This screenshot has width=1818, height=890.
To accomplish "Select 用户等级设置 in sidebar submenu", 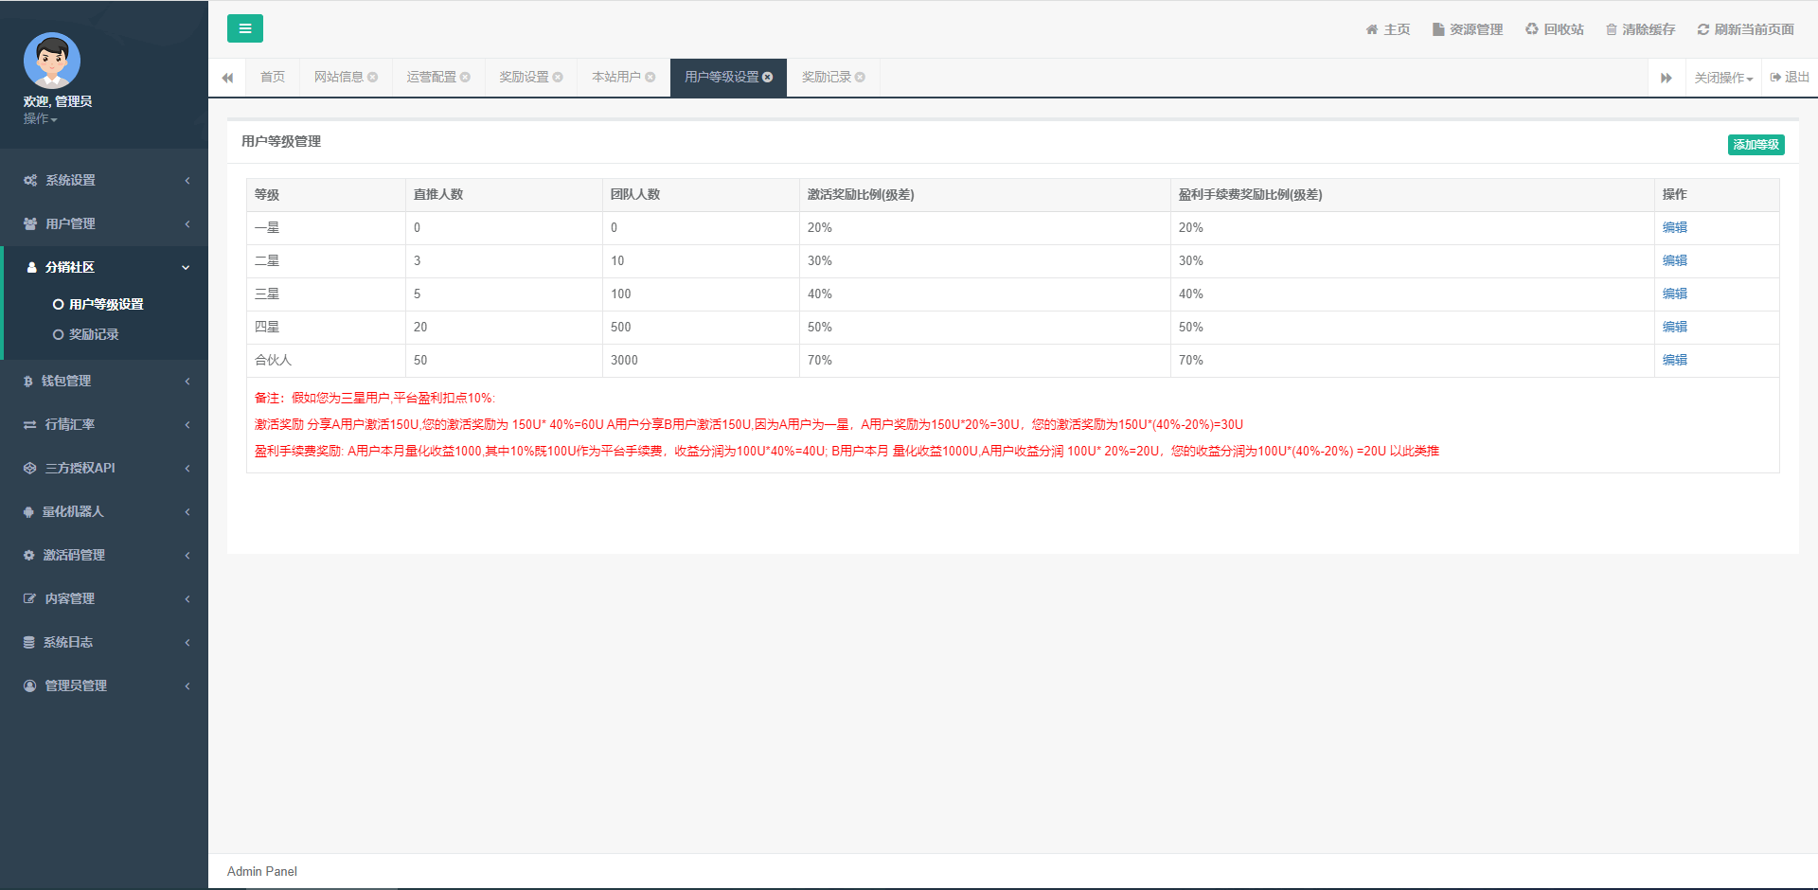I will [x=106, y=304].
